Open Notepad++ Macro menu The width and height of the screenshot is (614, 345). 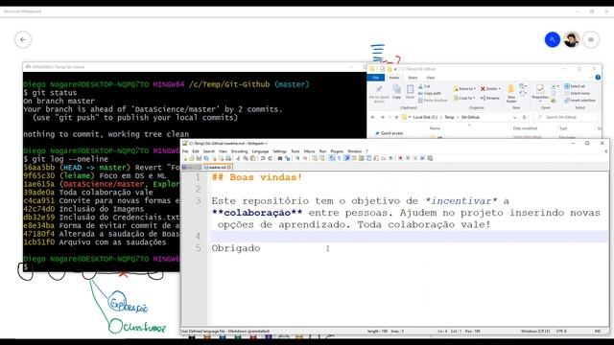[x=309, y=151]
